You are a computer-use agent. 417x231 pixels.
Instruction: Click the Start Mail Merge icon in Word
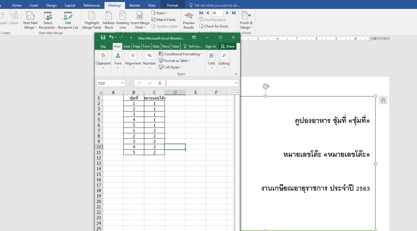pyautogui.click(x=30, y=16)
